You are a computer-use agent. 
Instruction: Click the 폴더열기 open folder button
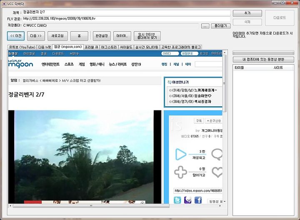[221, 26]
